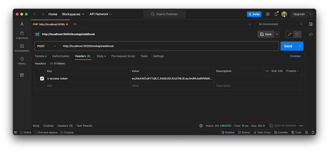Open Postman settings gear icon

coord(268,14)
